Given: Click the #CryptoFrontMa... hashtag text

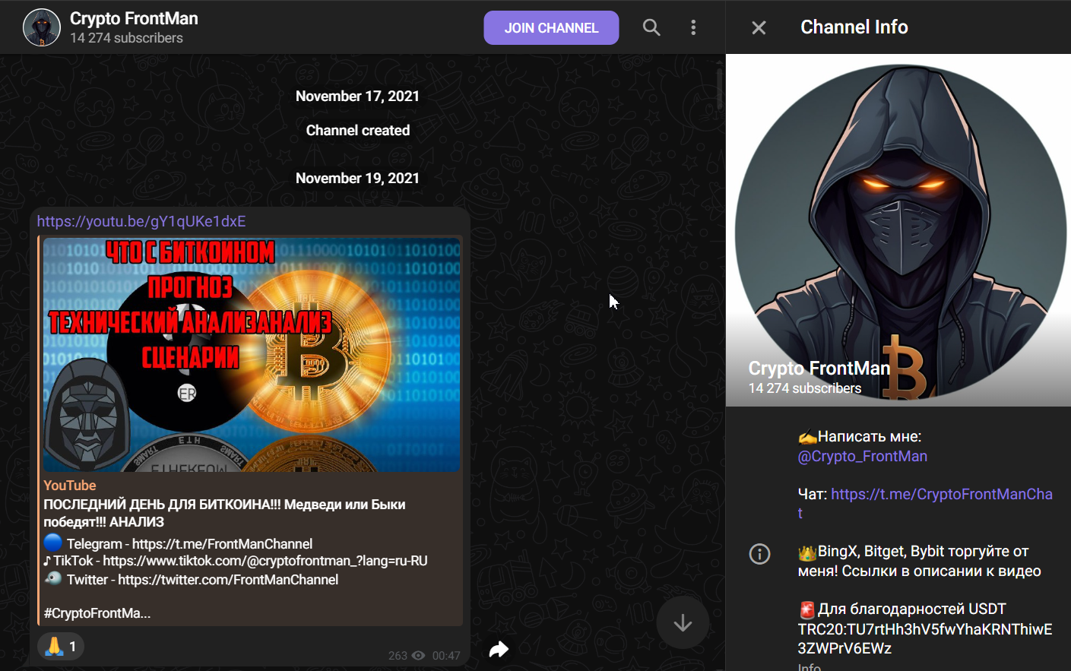Looking at the screenshot, I should [x=97, y=613].
